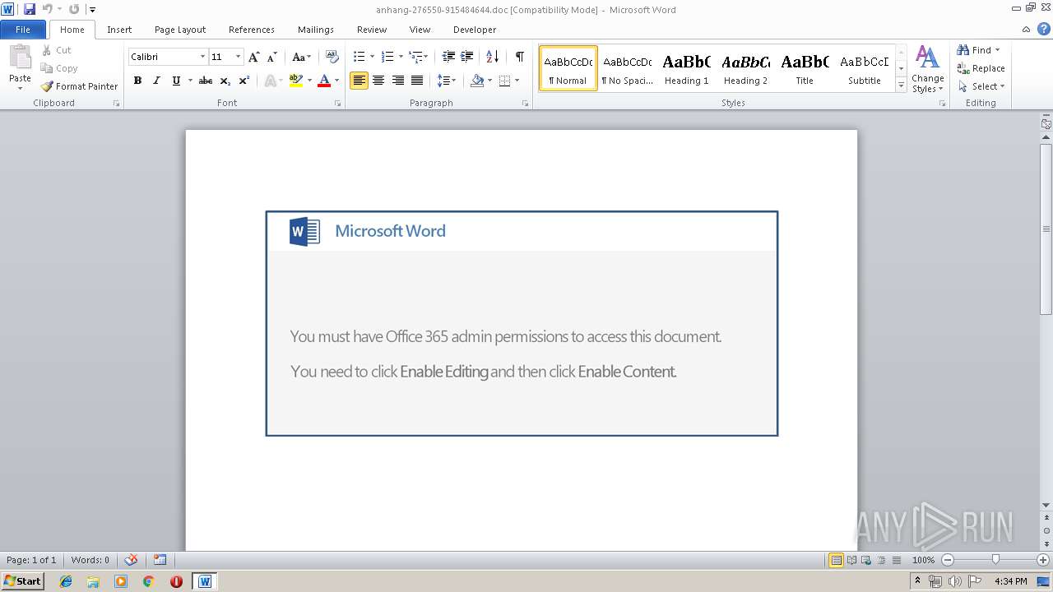
Task: Click the Page: 1 of 1 indicator
Action: (31, 560)
